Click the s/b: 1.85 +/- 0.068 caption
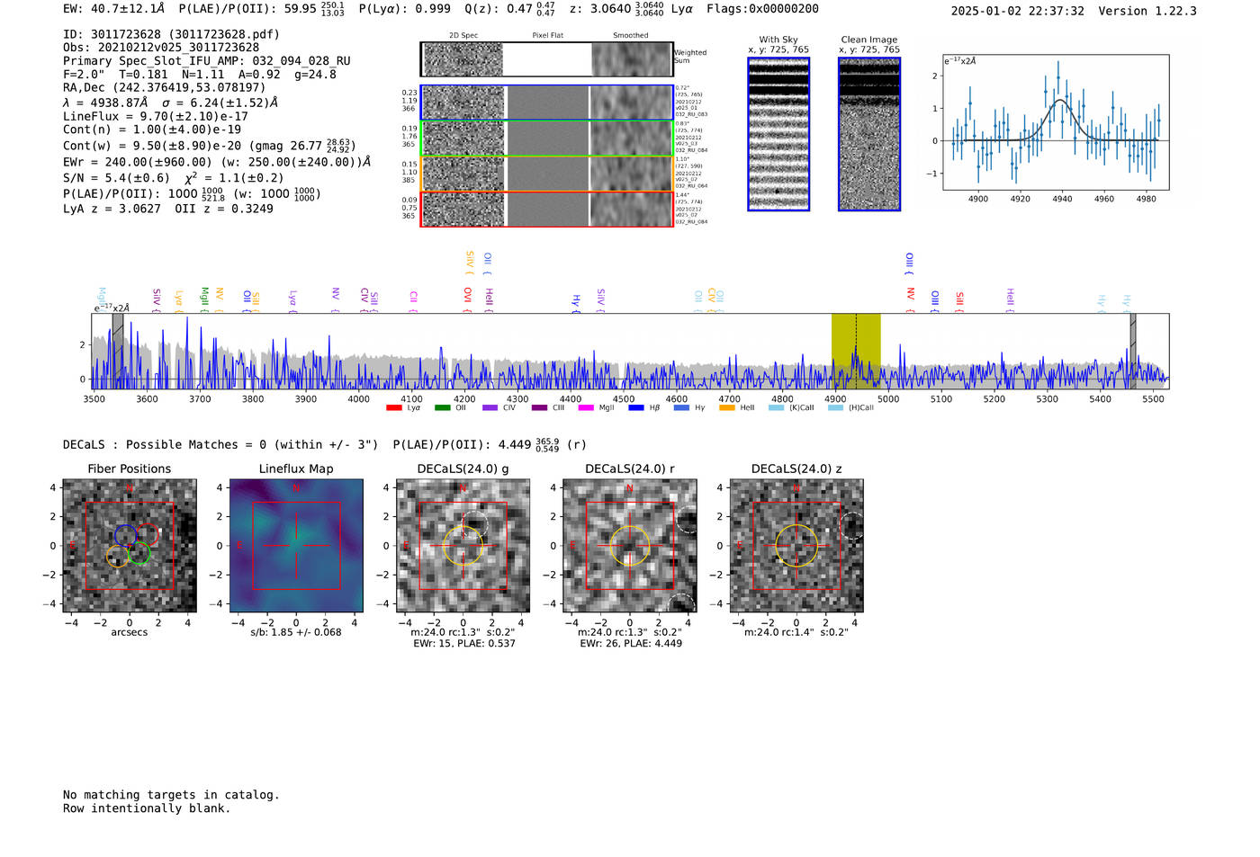The image size is (1260, 857). pos(296,632)
